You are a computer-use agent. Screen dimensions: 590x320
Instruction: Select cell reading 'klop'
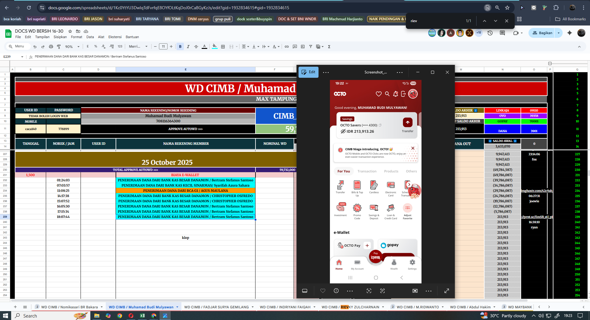185,238
